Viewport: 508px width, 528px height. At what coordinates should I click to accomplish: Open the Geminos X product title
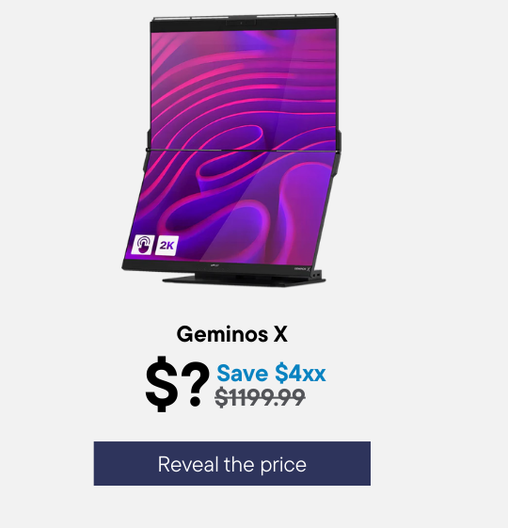(x=232, y=334)
